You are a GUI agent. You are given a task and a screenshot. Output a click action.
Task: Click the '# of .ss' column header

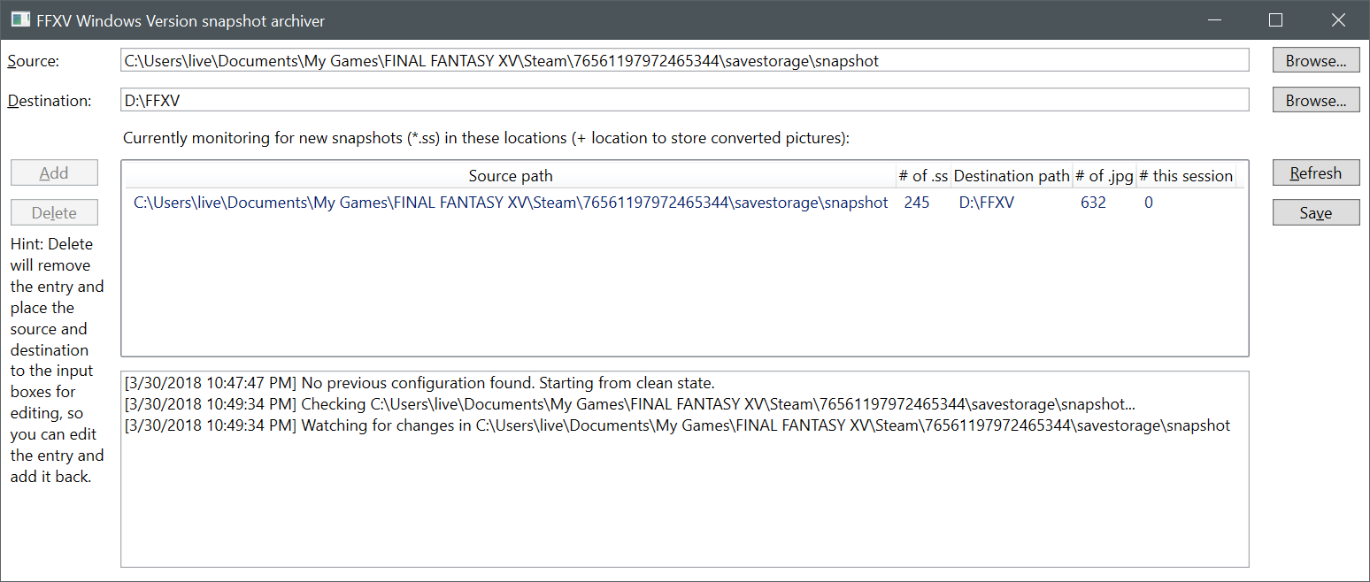coord(923,176)
